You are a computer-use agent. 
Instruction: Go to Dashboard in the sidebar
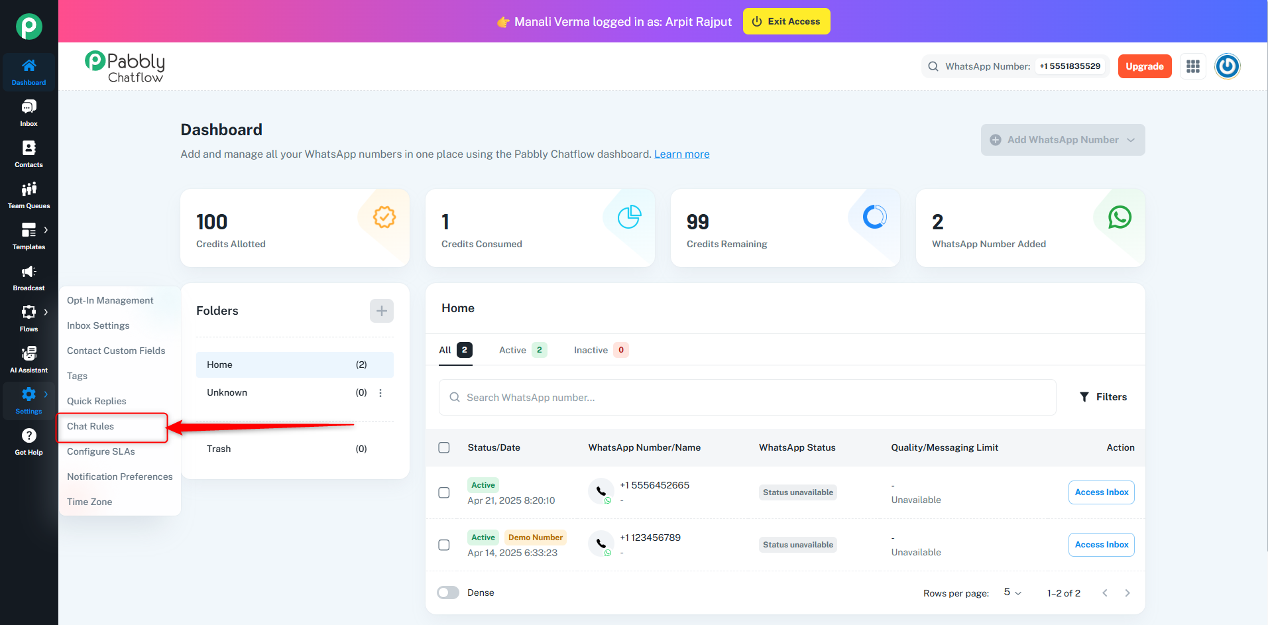click(x=29, y=72)
